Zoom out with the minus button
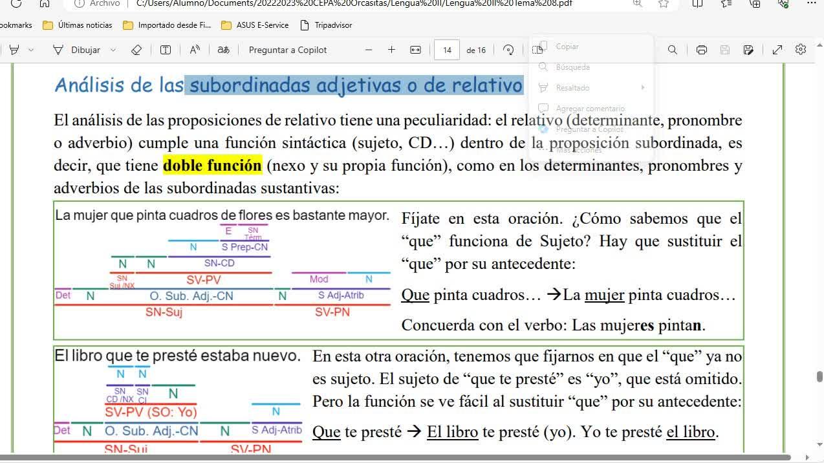 pyautogui.click(x=369, y=50)
